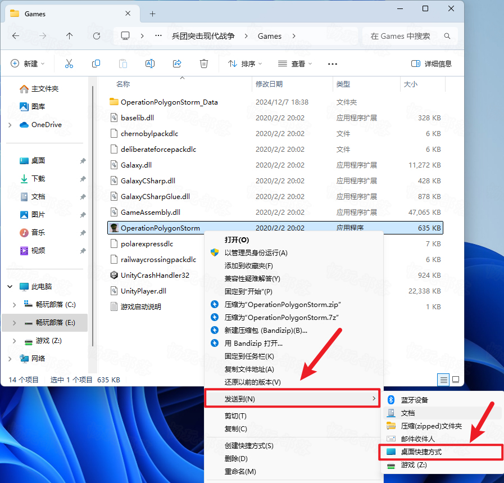The height and width of the screenshot is (483, 504).
Task: Refresh the current folder view
Action: tap(97, 36)
